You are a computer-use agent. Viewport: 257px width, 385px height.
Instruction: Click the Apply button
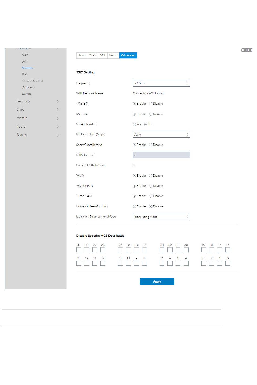[x=157, y=282]
